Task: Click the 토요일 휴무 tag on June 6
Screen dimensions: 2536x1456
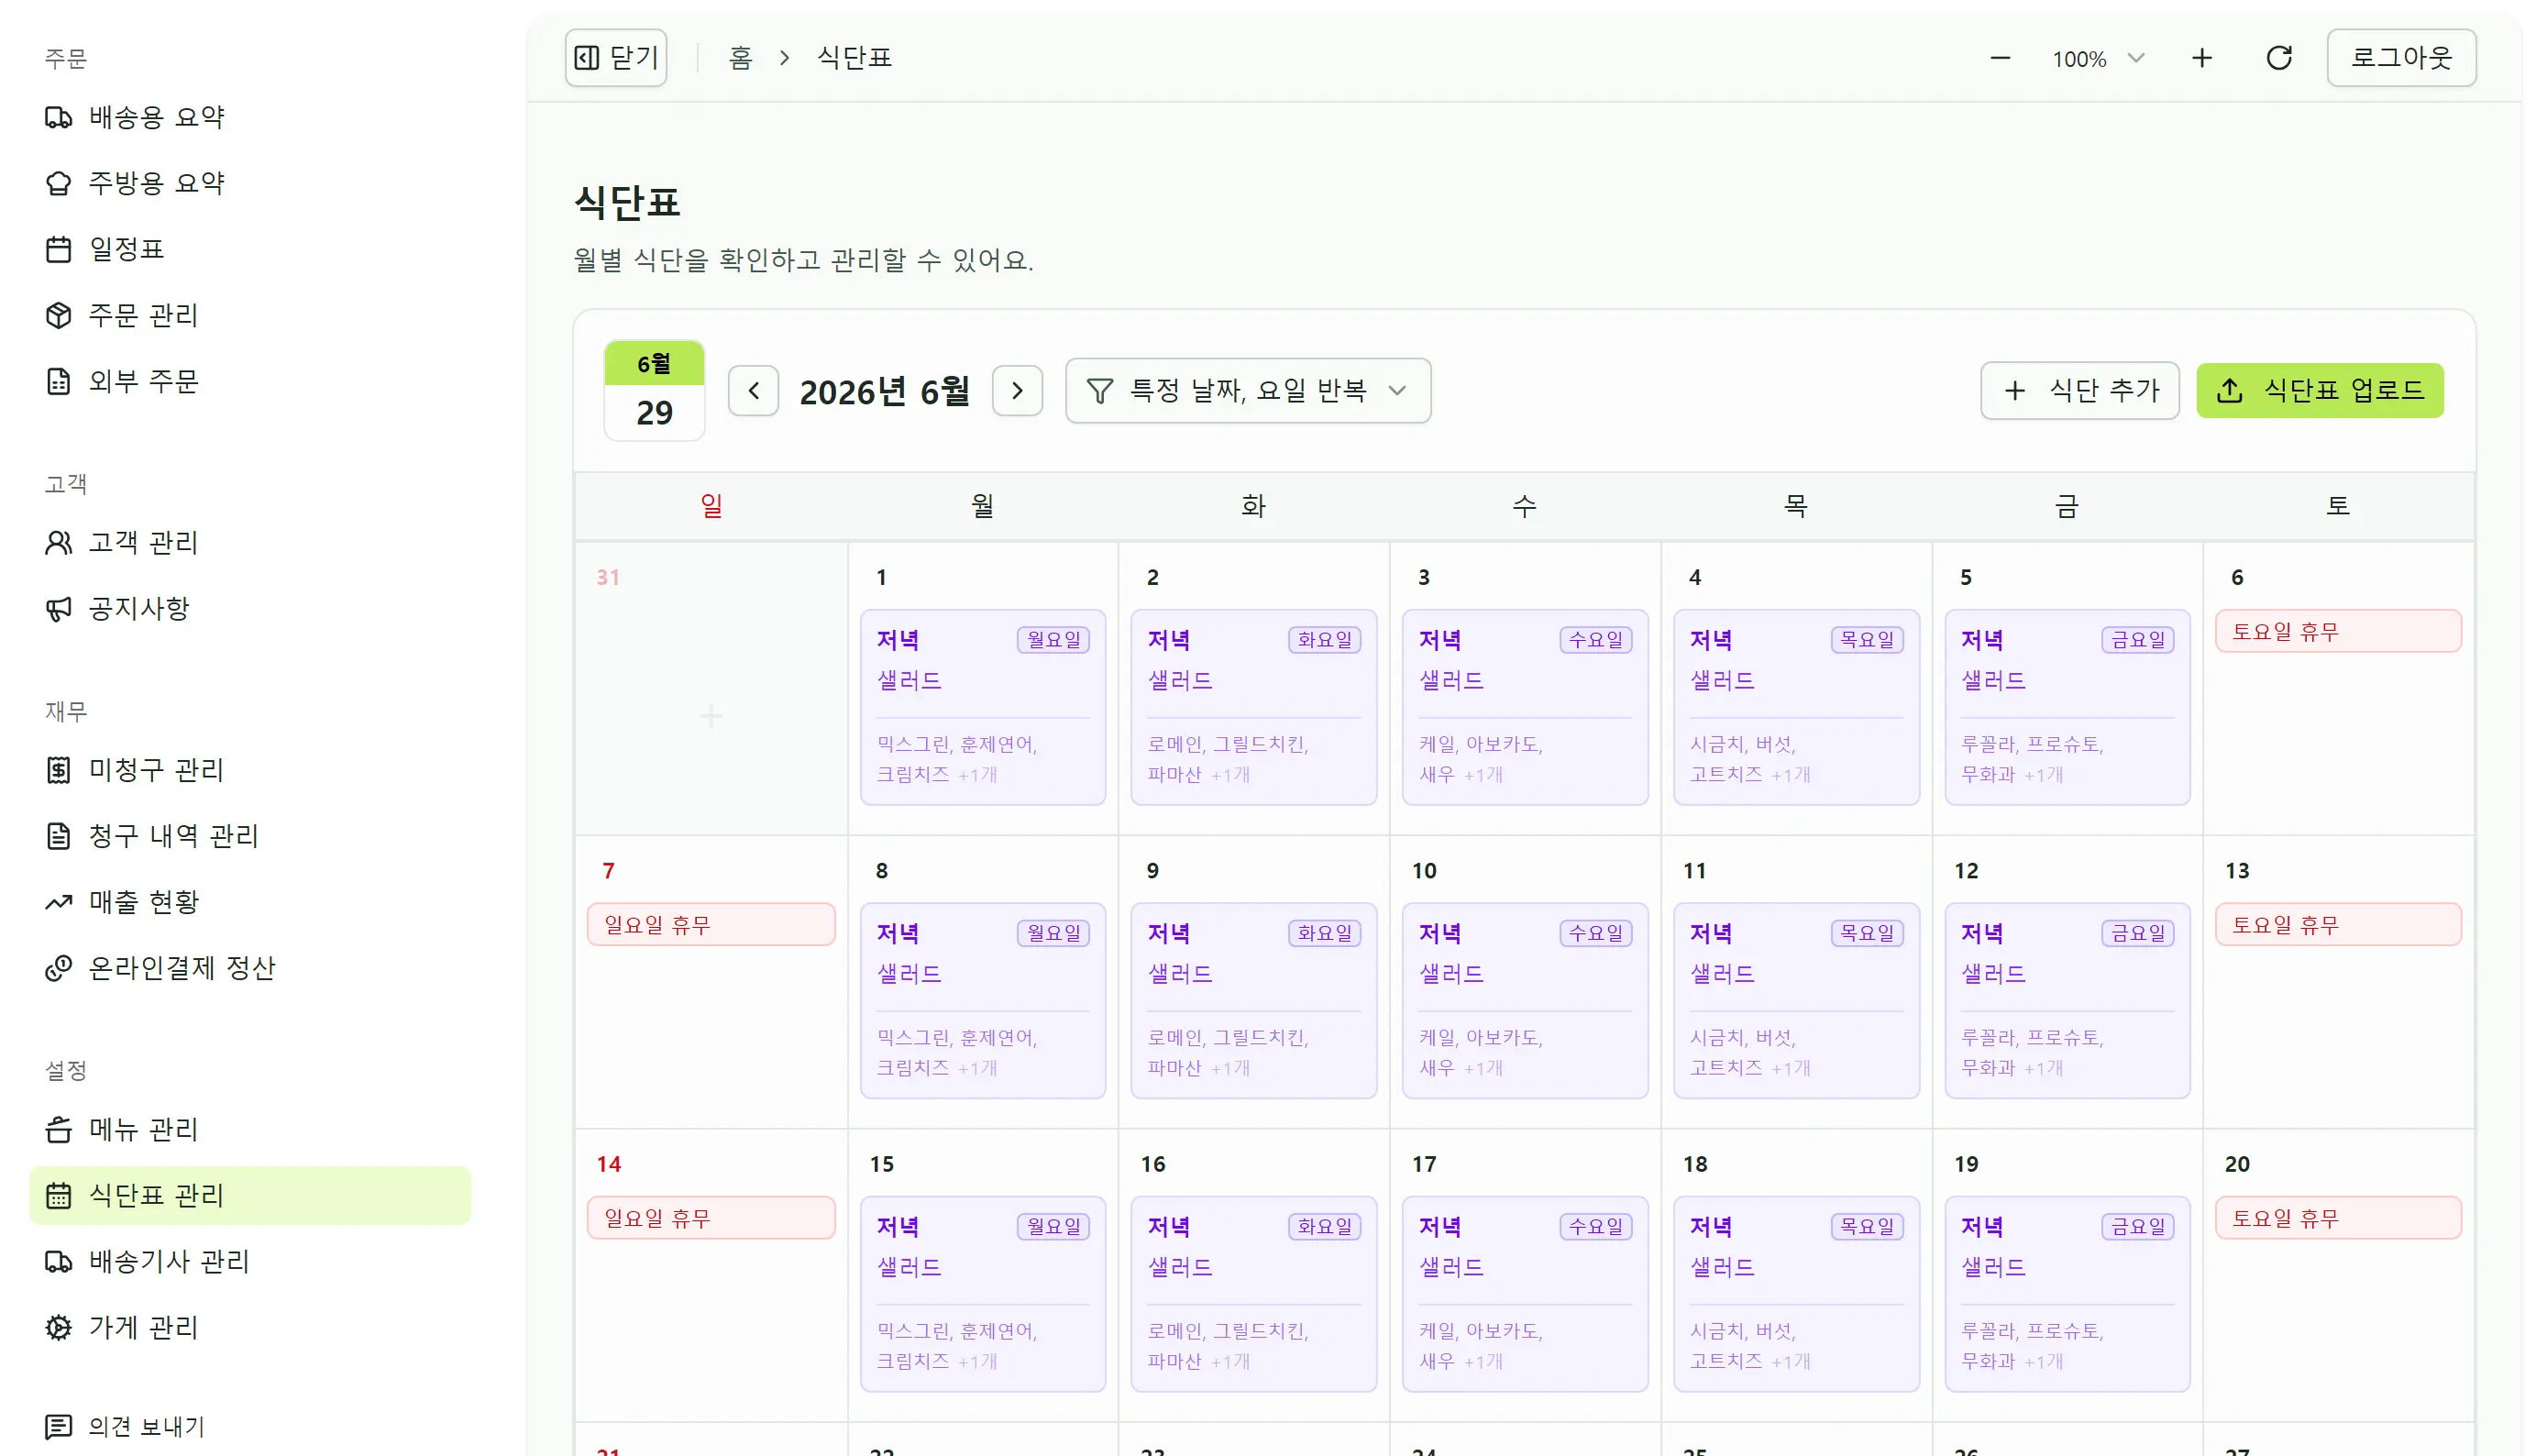Action: 2338,631
